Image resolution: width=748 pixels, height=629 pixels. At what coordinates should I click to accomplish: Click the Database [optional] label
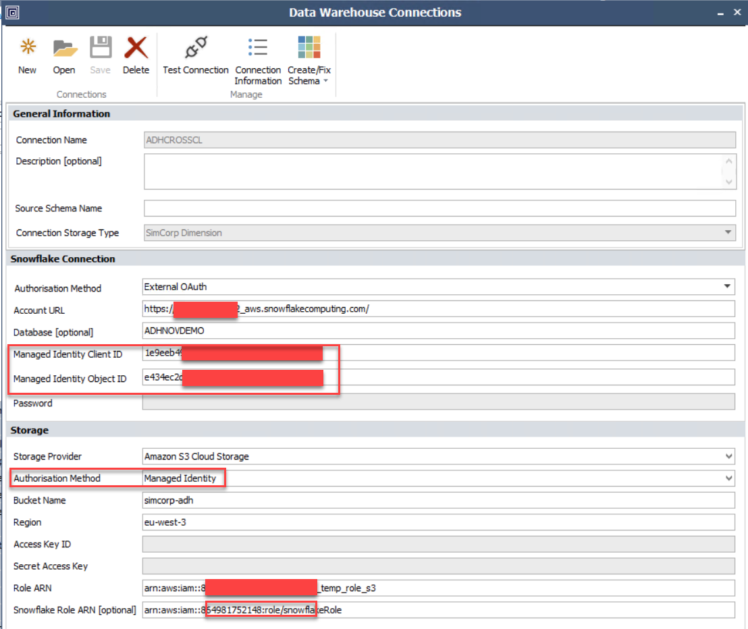point(53,332)
